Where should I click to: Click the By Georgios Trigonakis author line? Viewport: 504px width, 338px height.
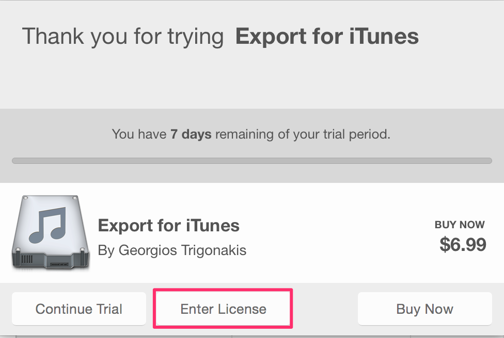coord(172,250)
